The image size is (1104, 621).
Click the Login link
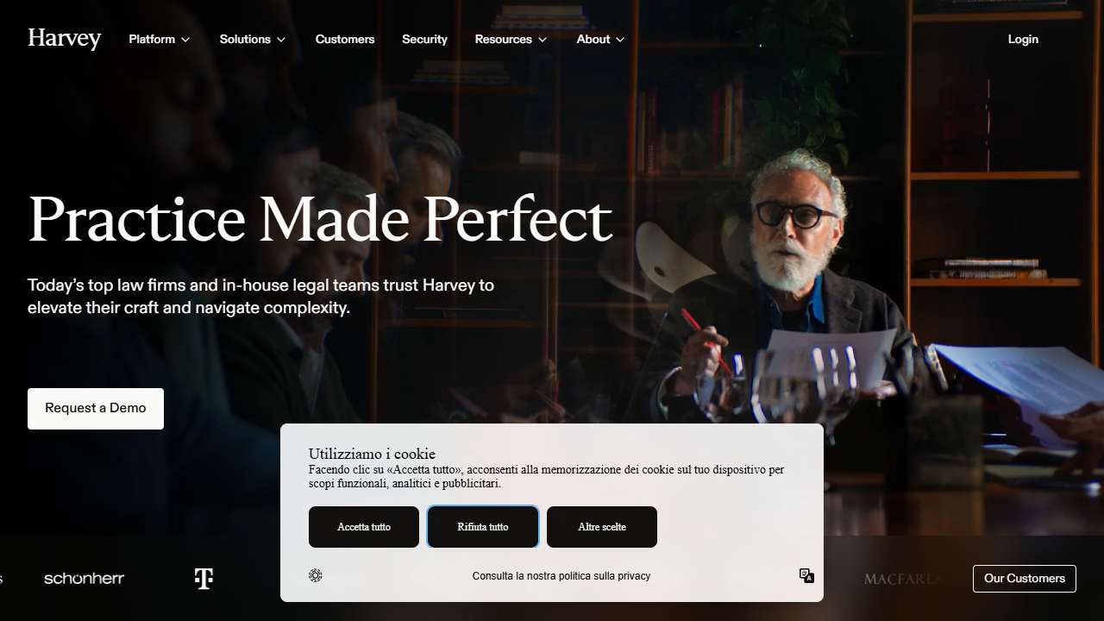point(1023,39)
